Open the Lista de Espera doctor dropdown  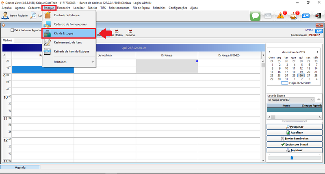(312, 100)
